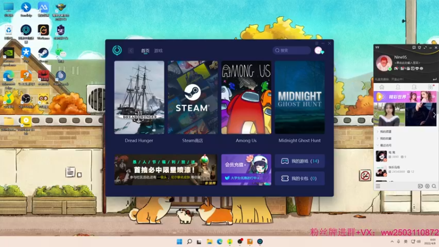Open Microsoft Edge from the taskbar
The width and height of the screenshot is (439, 247).
point(219,242)
